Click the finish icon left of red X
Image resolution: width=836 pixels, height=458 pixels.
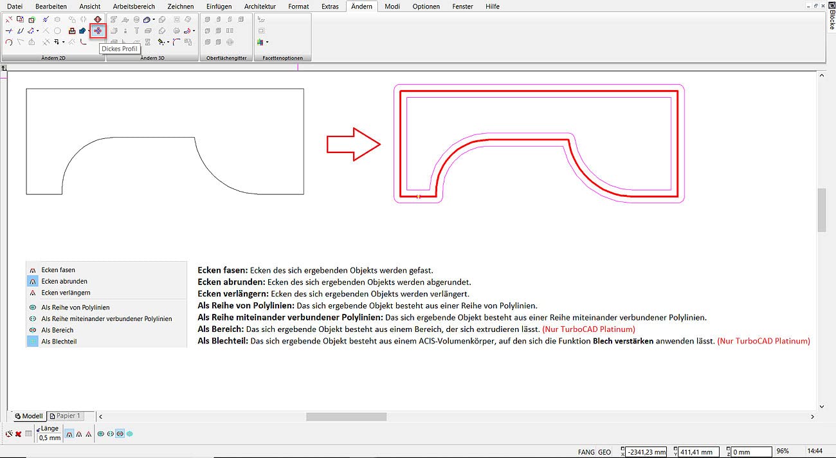(9, 434)
